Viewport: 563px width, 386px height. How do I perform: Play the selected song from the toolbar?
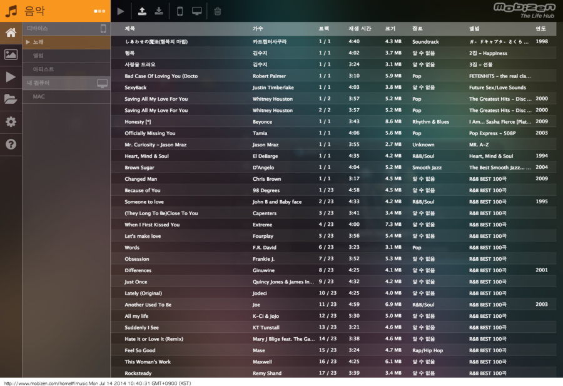(x=121, y=11)
